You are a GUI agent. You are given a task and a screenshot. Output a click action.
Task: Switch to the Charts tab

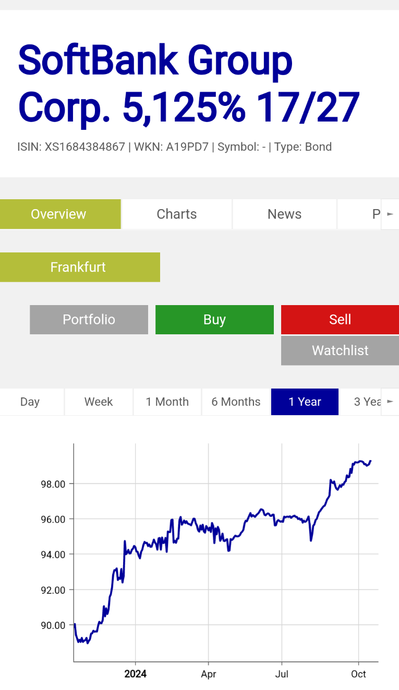(x=176, y=214)
